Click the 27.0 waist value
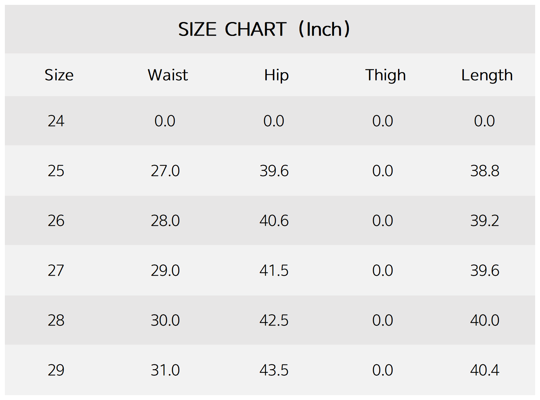 click(x=165, y=171)
